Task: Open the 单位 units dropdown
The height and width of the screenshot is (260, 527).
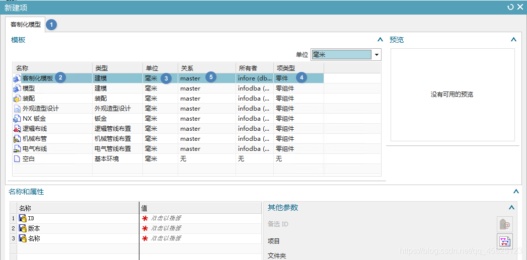Action: (x=377, y=55)
